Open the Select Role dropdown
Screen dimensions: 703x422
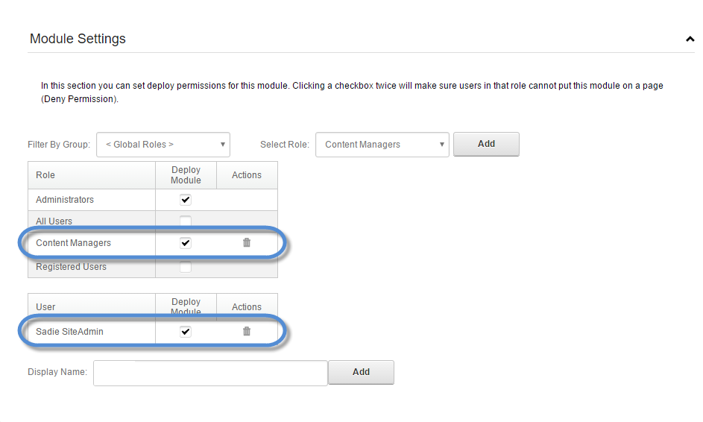click(x=382, y=145)
